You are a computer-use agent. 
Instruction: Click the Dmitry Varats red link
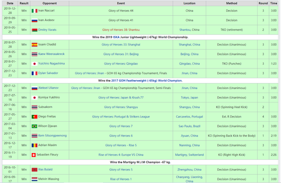[x=50, y=30]
